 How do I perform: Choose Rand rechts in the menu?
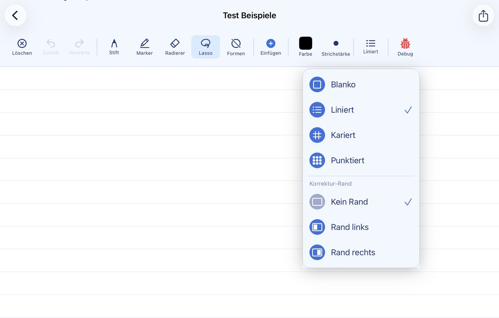(x=353, y=252)
